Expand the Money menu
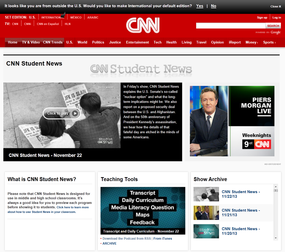285x252 pixels. pos(252,42)
